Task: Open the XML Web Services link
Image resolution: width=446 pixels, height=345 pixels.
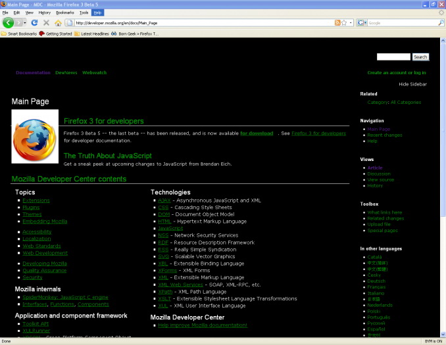Action: (x=181, y=285)
